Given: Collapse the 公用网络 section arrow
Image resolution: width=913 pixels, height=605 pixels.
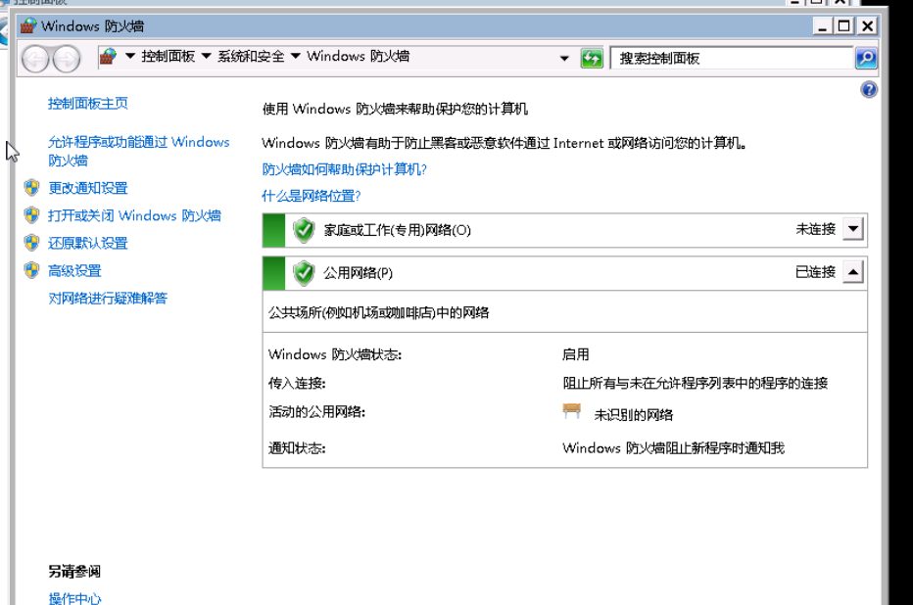Looking at the screenshot, I should [x=853, y=272].
